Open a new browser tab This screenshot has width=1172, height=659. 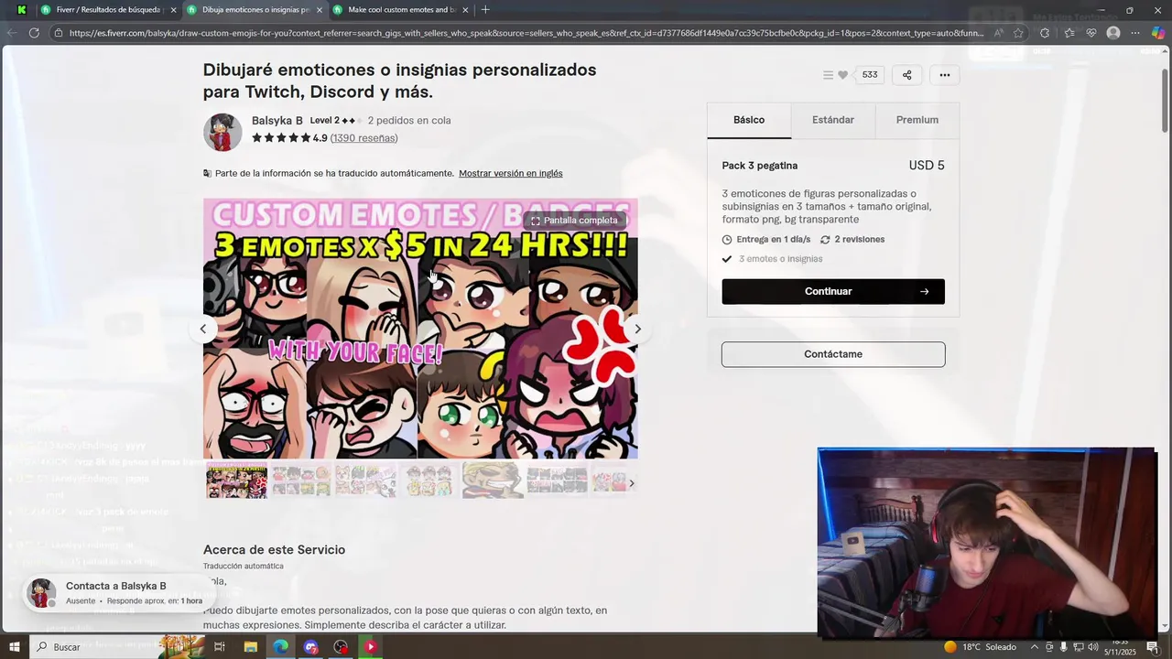485,10
